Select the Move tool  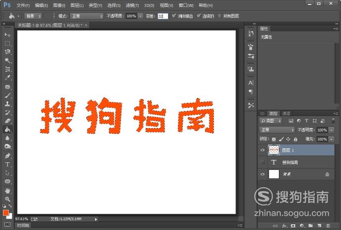tap(7, 35)
